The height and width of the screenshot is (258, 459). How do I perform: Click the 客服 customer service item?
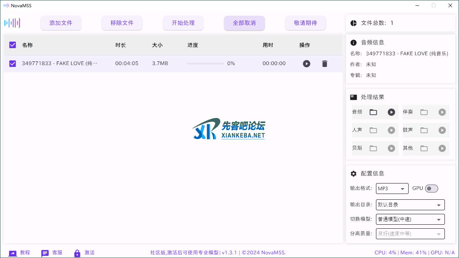click(52, 253)
